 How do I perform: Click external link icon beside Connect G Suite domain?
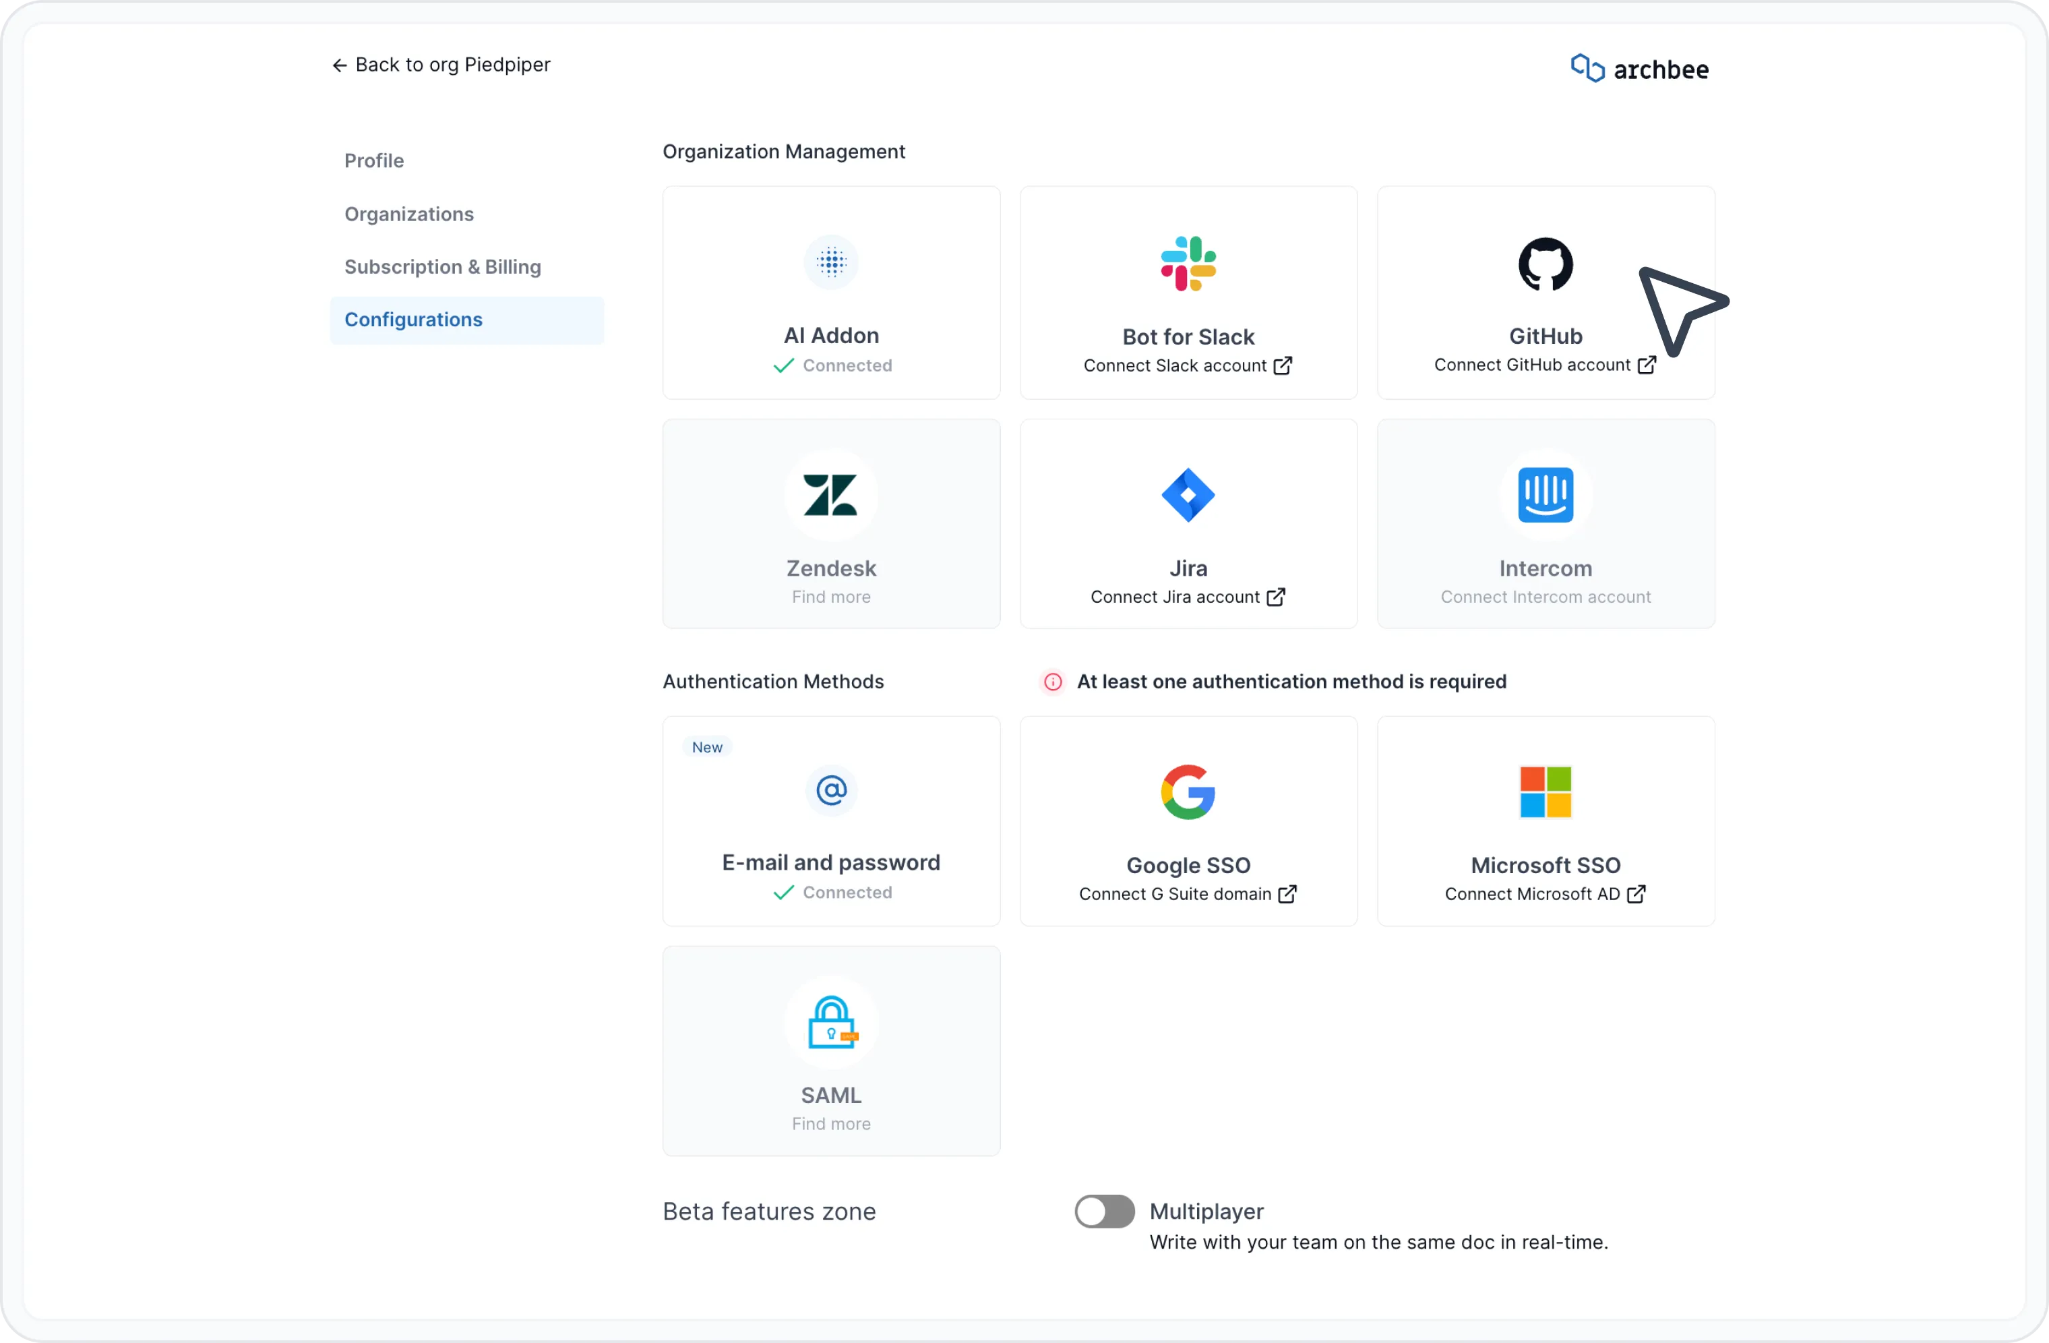tap(1287, 895)
